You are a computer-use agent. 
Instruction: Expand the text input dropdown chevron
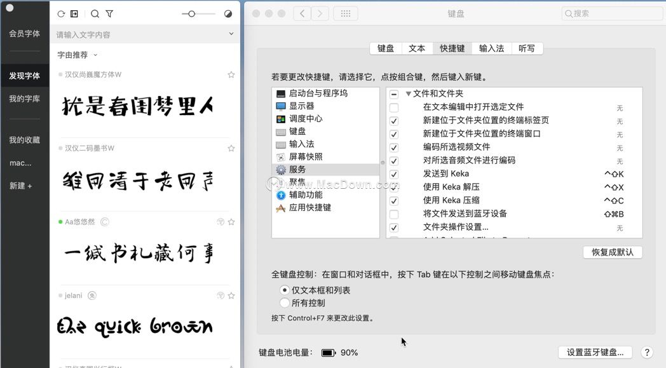pos(231,34)
